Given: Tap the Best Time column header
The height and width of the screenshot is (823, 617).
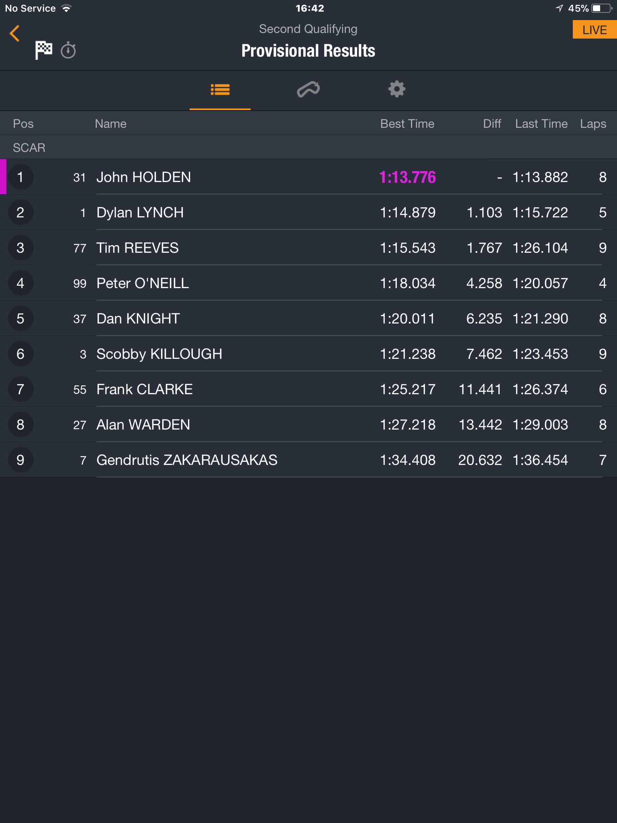Looking at the screenshot, I should 407,124.
